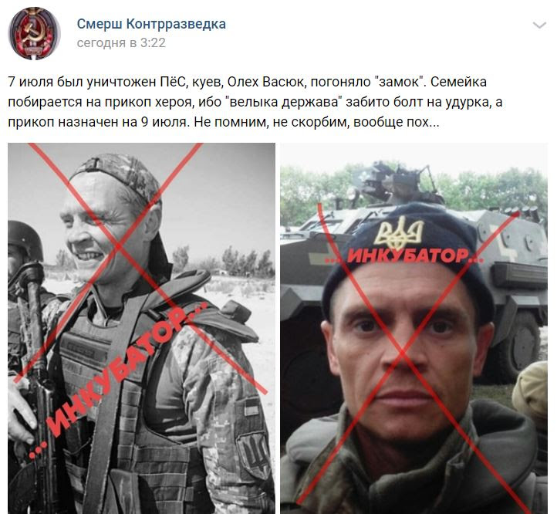Click the red watermark text on the right photo
This screenshot has width=557, height=514.
point(404,256)
